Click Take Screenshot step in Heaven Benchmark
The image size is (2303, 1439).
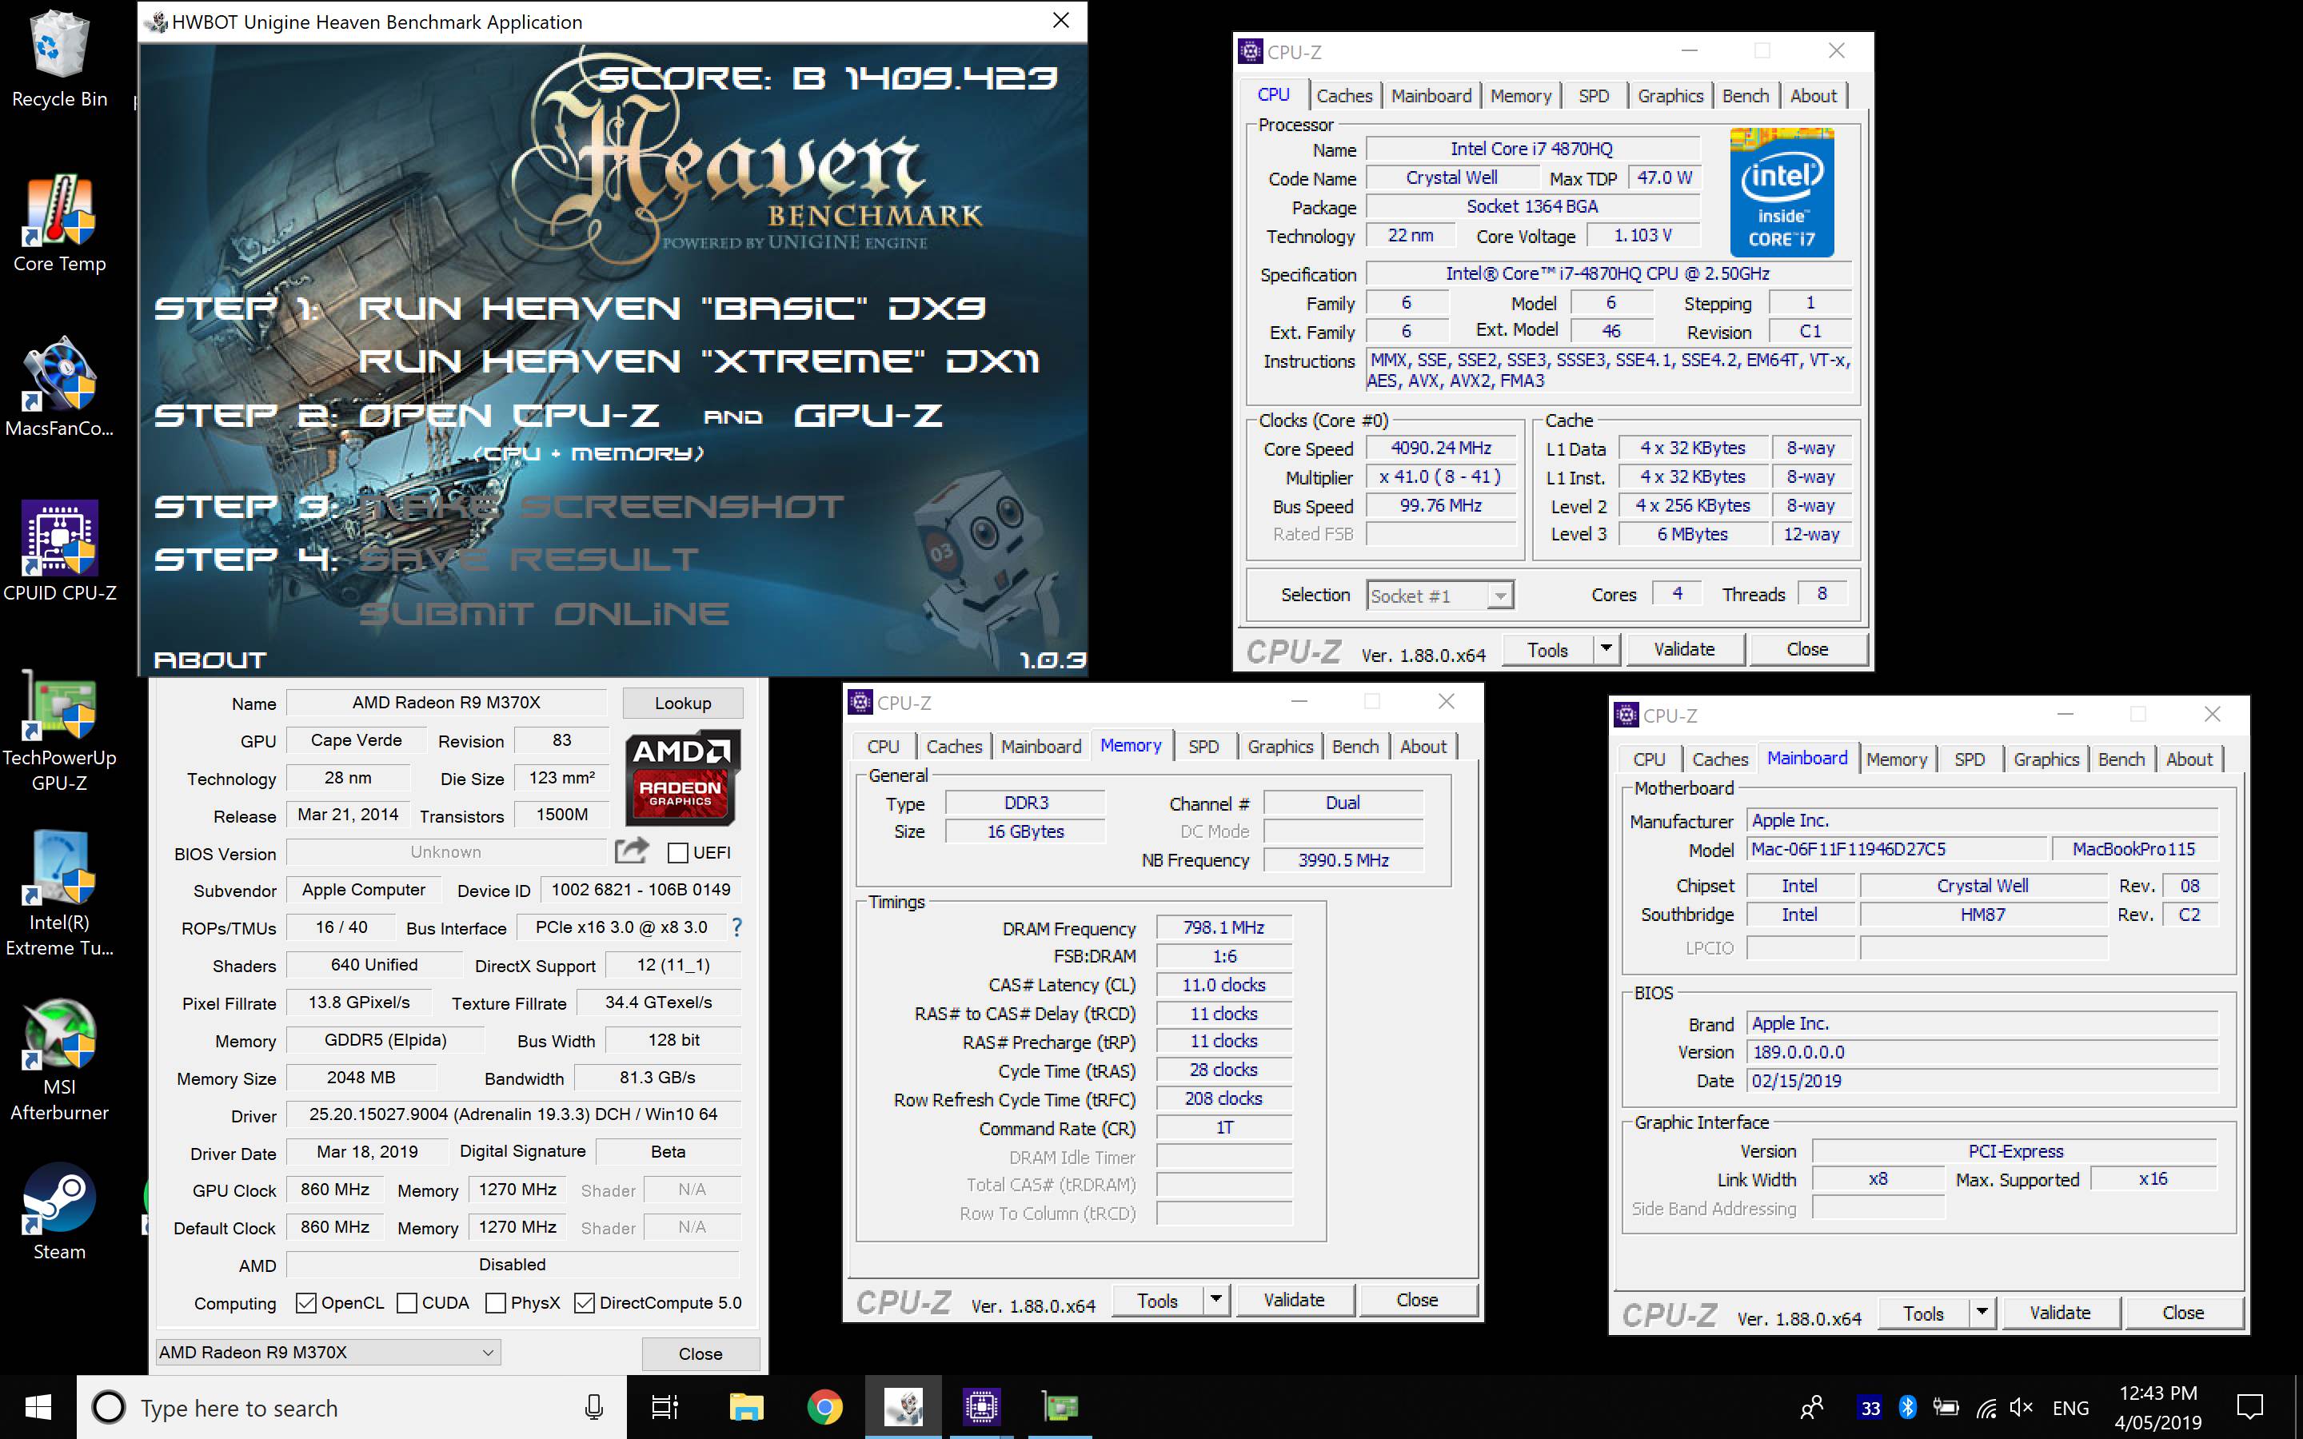(x=601, y=506)
